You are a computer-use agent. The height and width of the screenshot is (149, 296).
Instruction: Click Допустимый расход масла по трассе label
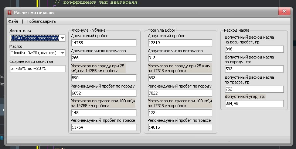tap(249, 80)
